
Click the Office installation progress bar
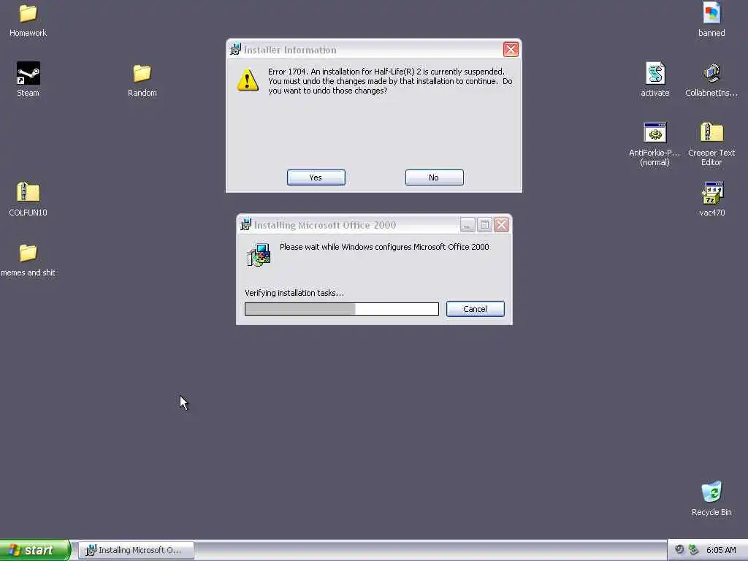(x=342, y=309)
